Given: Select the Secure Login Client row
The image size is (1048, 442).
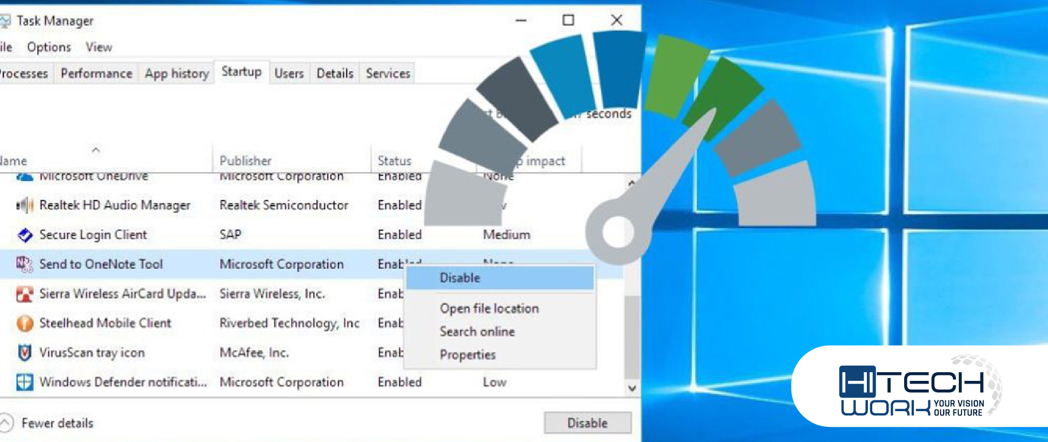Looking at the screenshot, I should [x=311, y=235].
